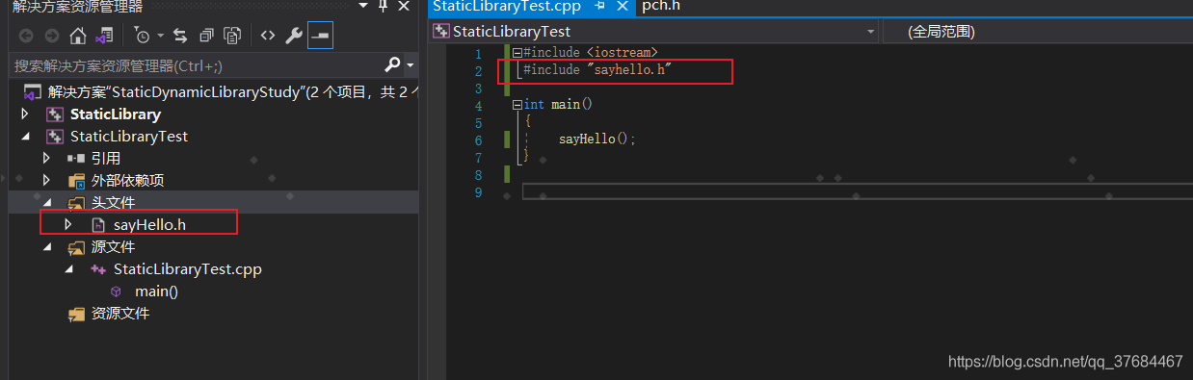Click the Home icon in Solution Explorer toolbar
1193x380 pixels.
coord(78,36)
